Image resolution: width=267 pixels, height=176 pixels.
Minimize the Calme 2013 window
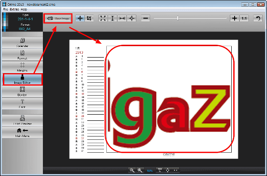[245, 4]
